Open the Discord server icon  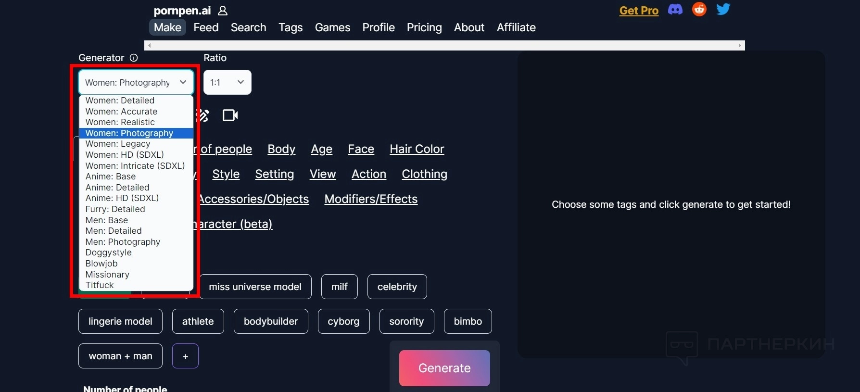tap(675, 10)
